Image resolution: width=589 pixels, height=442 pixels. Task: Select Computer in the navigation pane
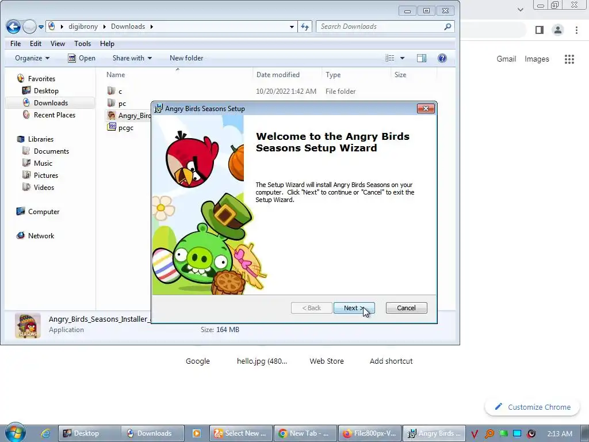[44, 212]
